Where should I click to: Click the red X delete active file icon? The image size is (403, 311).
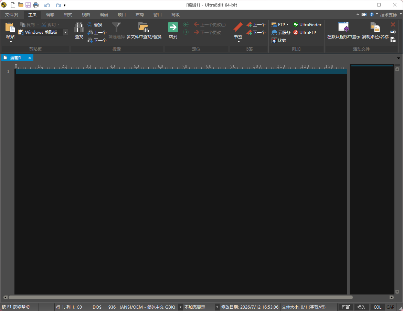393,24
